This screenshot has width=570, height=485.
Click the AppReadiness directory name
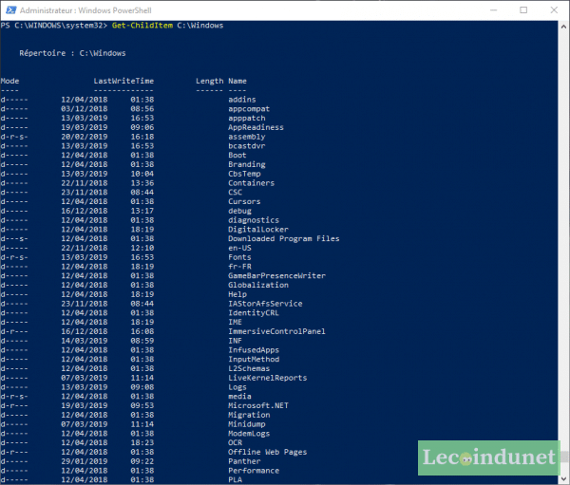click(256, 127)
